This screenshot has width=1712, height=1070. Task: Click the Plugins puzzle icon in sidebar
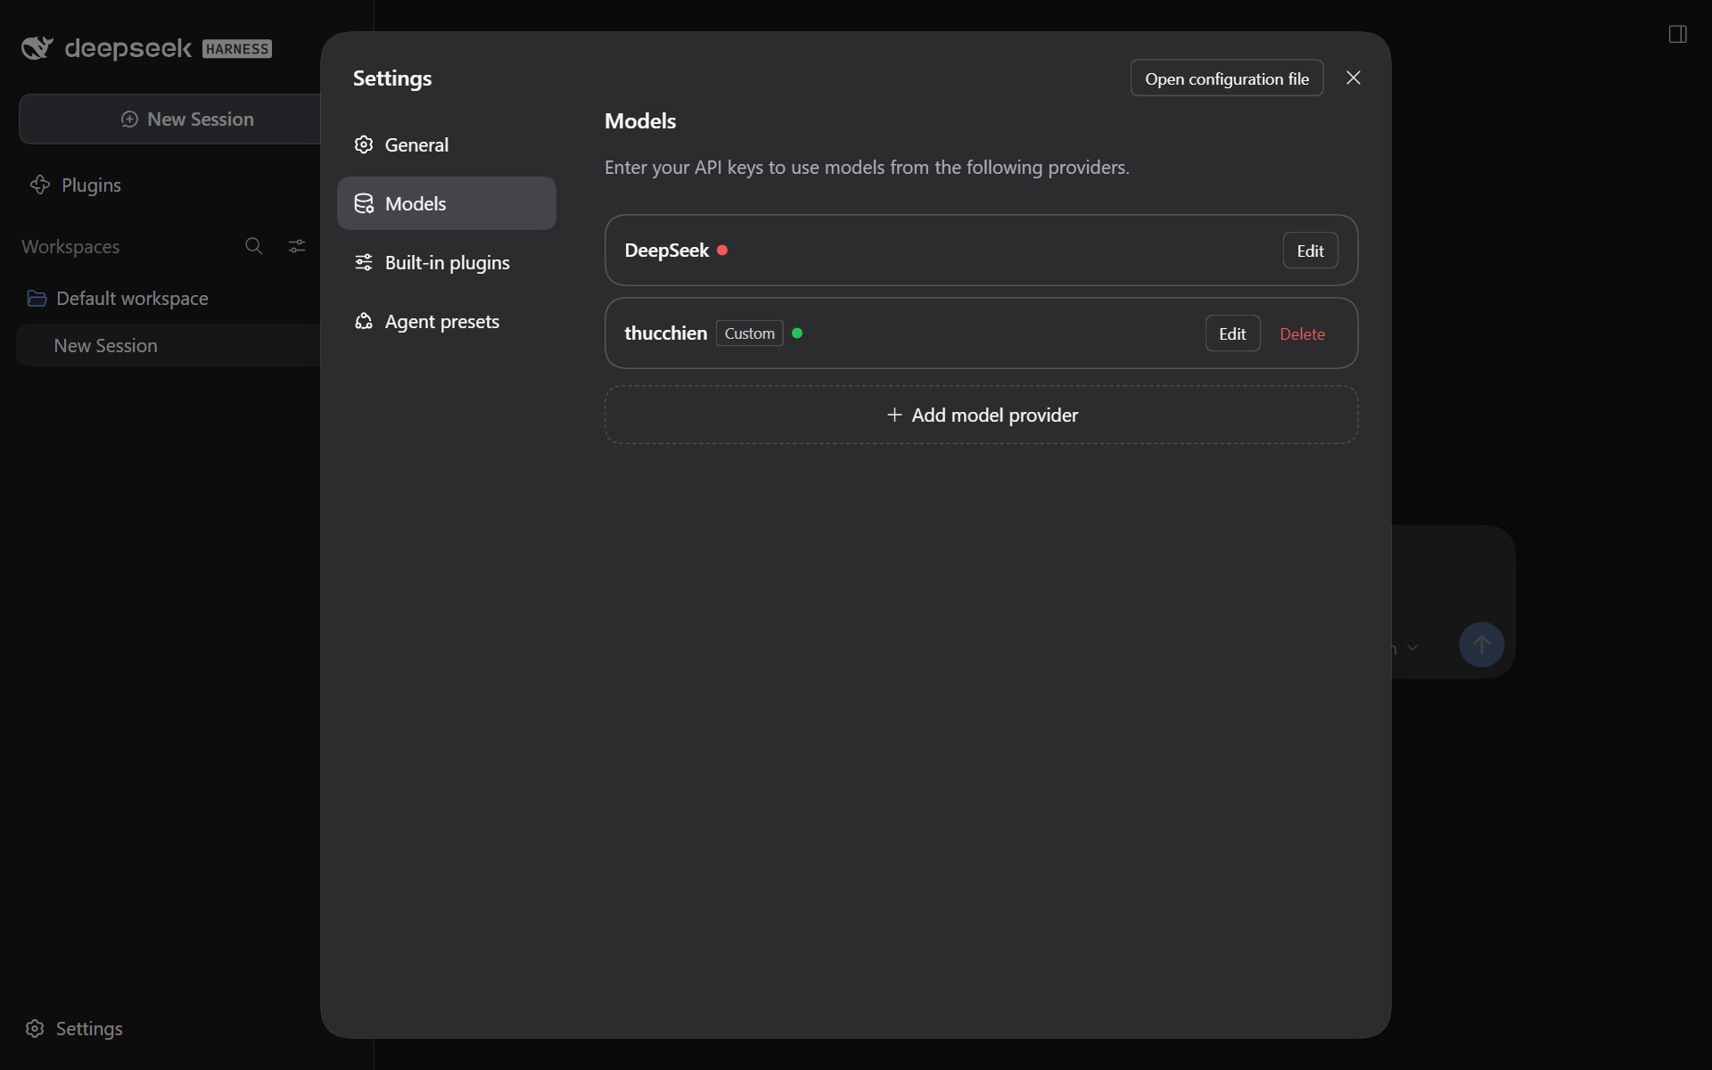40,185
